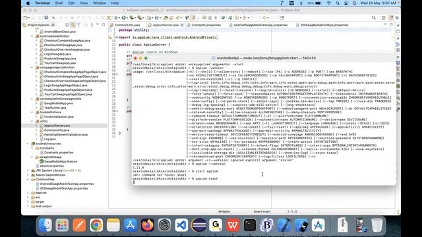This screenshot has width=422, height=237.
Task: Switch to AppiumServer.java editor tab
Action: (166, 25)
